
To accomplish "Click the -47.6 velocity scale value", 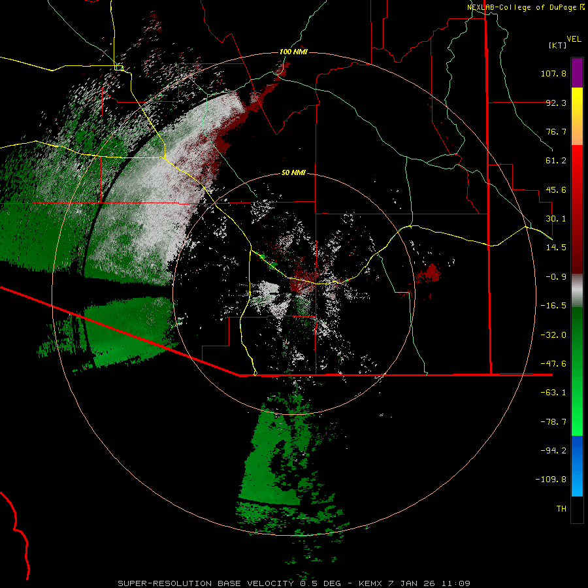I will [x=553, y=364].
